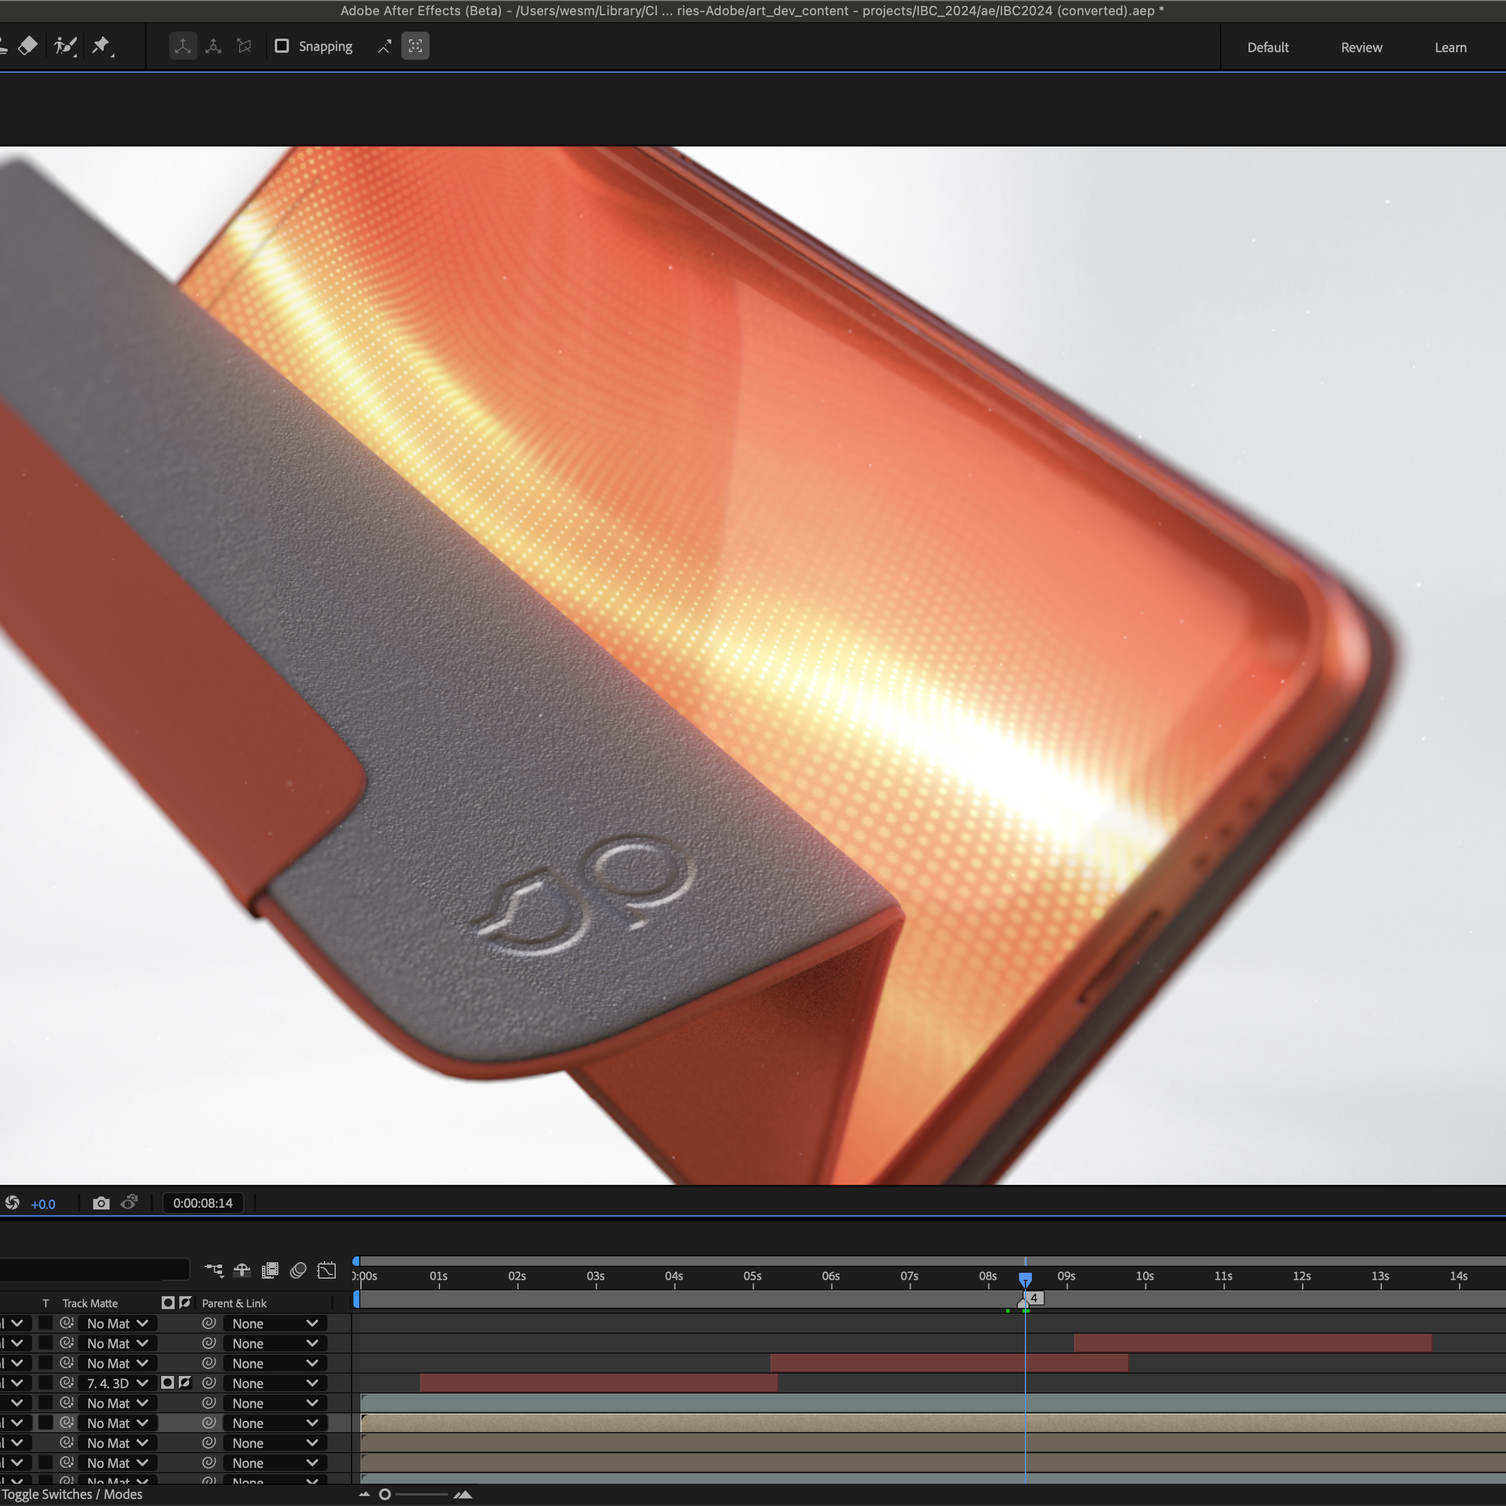Toggle inverted matte on 7.4.3D row

click(x=185, y=1382)
